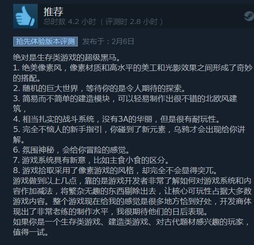254x245 pixels.
Task: Click the Steam logo in the review header
Action: tap(249, 16)
